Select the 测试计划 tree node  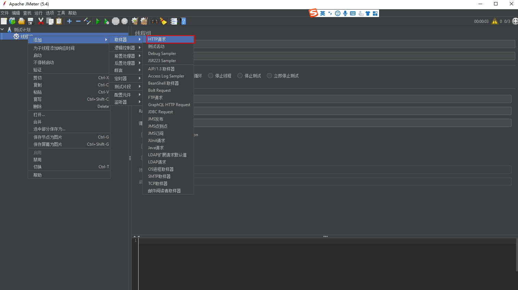click(x=22, y=30)
